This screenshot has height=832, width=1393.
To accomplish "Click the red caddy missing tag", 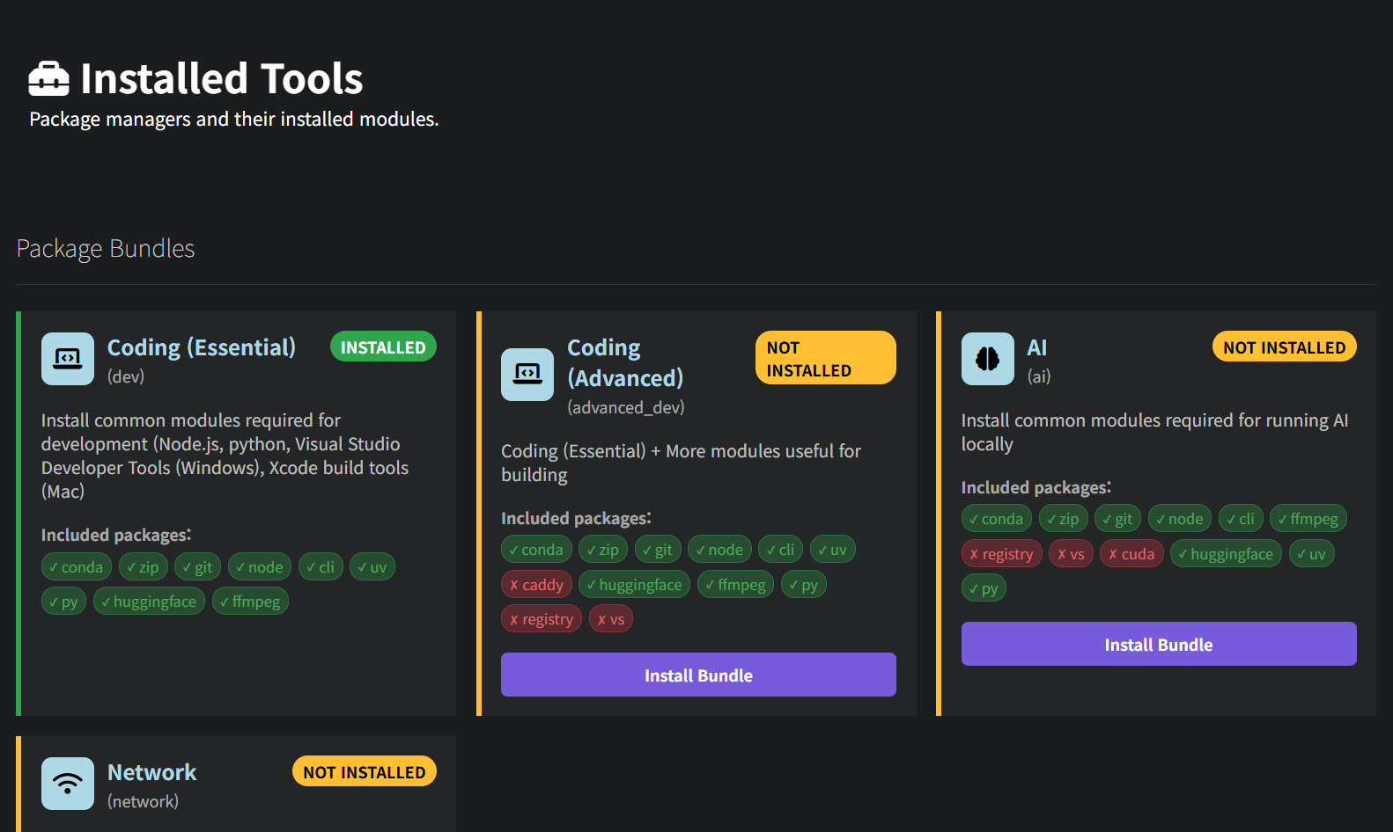I will [x=537, y=585].
